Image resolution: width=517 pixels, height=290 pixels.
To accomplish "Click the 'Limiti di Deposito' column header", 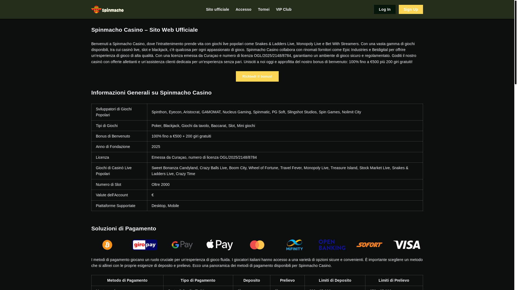I will pos(335,280).
